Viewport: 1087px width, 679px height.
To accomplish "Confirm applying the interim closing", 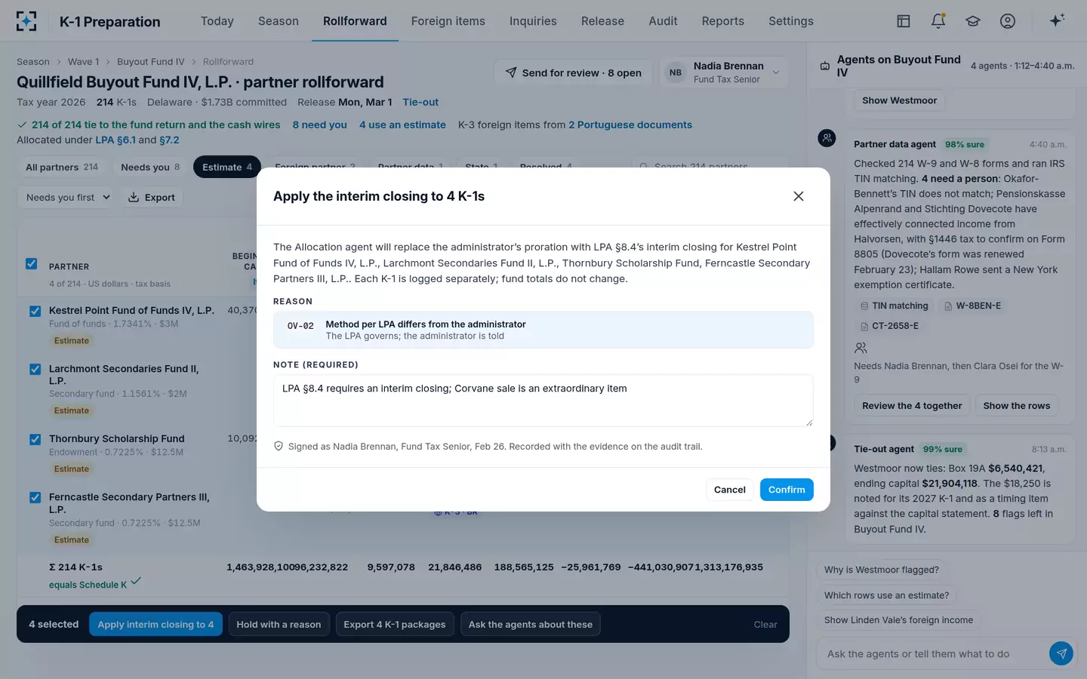I will tap(787, 490).
